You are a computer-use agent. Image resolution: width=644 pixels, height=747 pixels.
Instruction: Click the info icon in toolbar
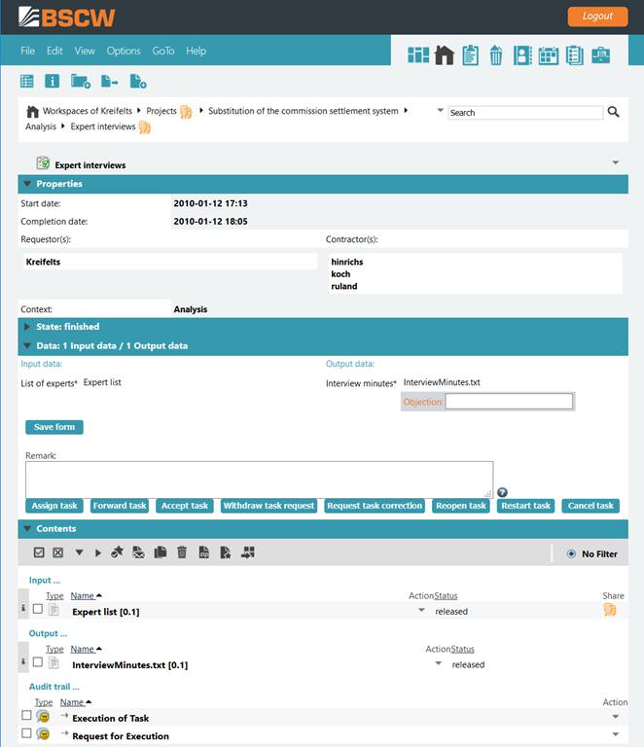[x=53, y=82]
